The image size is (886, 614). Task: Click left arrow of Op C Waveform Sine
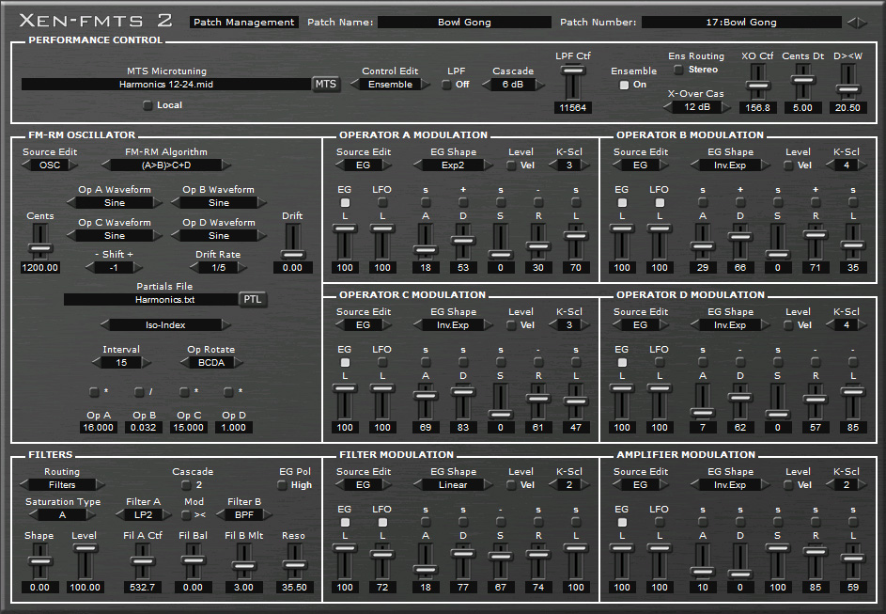click(71, 236)
